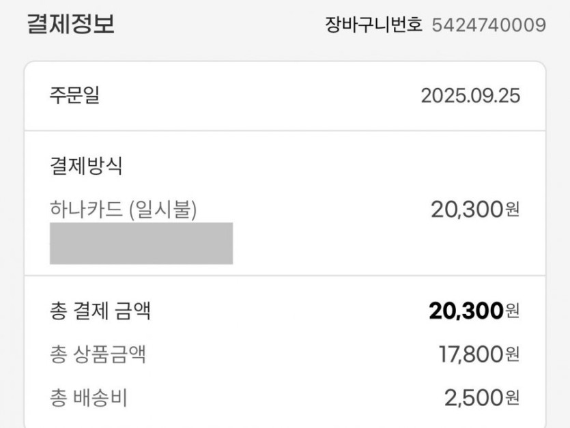Click the 총 결제 금액 label

(x=100, y=311)
